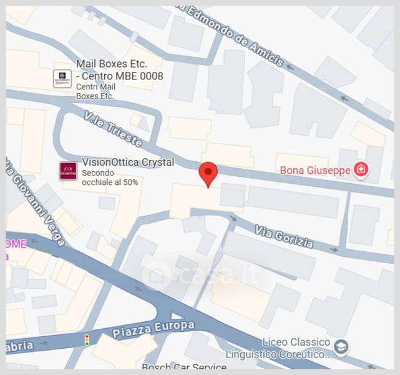Open the VisionOttica Crystal place label
The height and width of the screenshot is (375, 400).
[128, 162]
